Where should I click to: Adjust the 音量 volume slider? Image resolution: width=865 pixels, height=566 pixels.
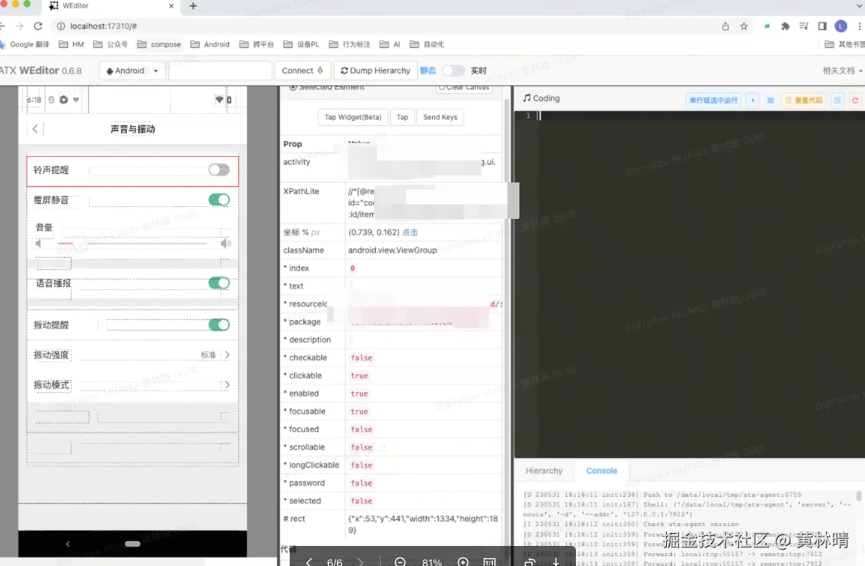pos(132,244)
